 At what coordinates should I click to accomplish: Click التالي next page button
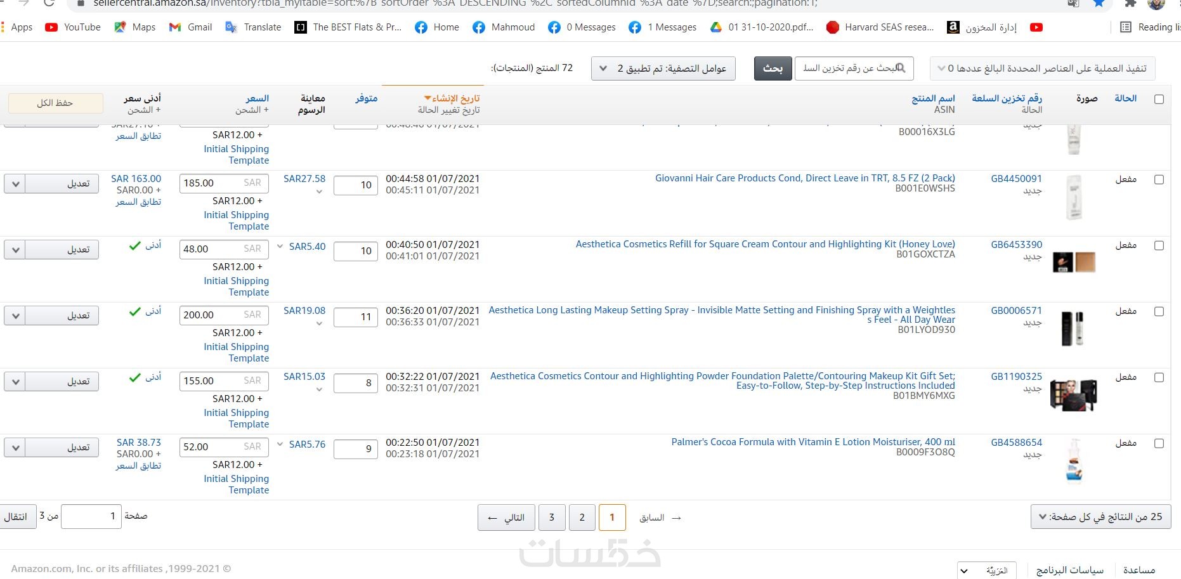point(506,517)
